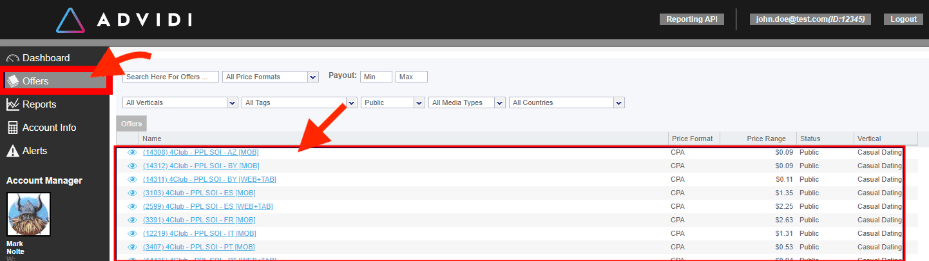Focus the Search Here For Offers field

click(171, 77)
